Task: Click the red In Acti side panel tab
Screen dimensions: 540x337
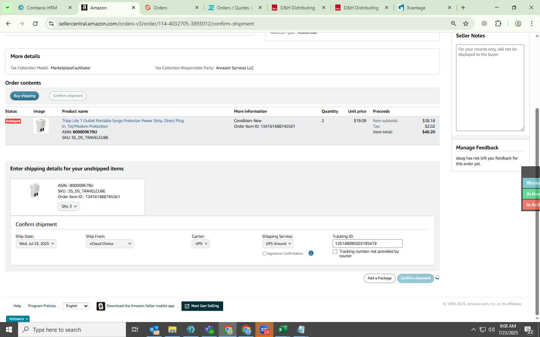Action: 531,204
